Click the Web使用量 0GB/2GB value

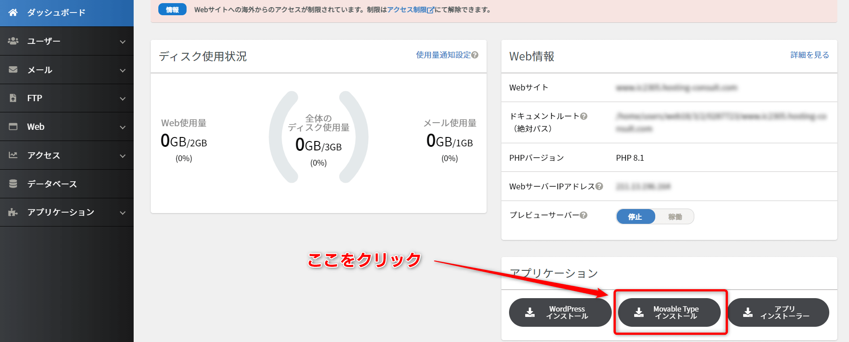184,141
